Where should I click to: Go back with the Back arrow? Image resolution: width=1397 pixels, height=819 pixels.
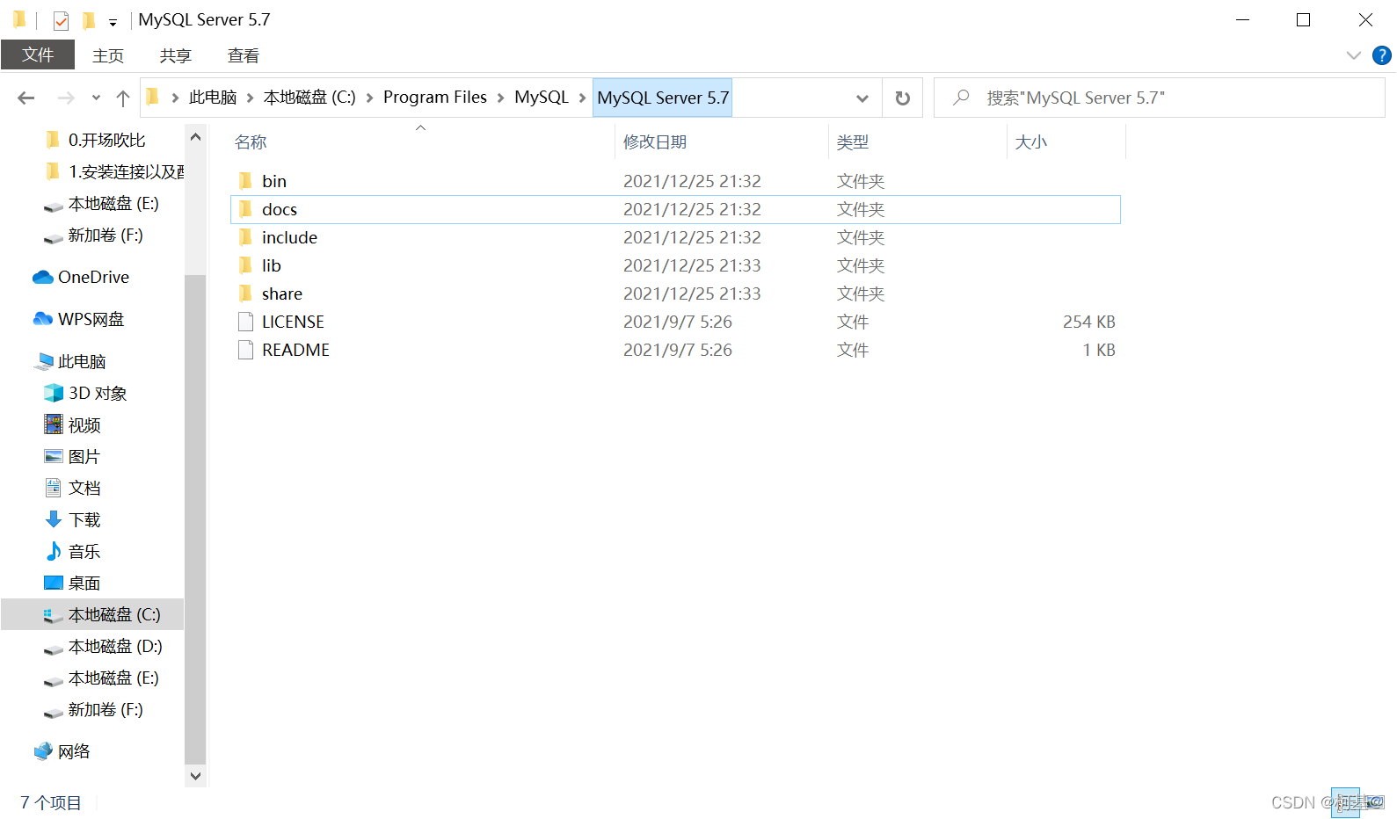(26, 98)
